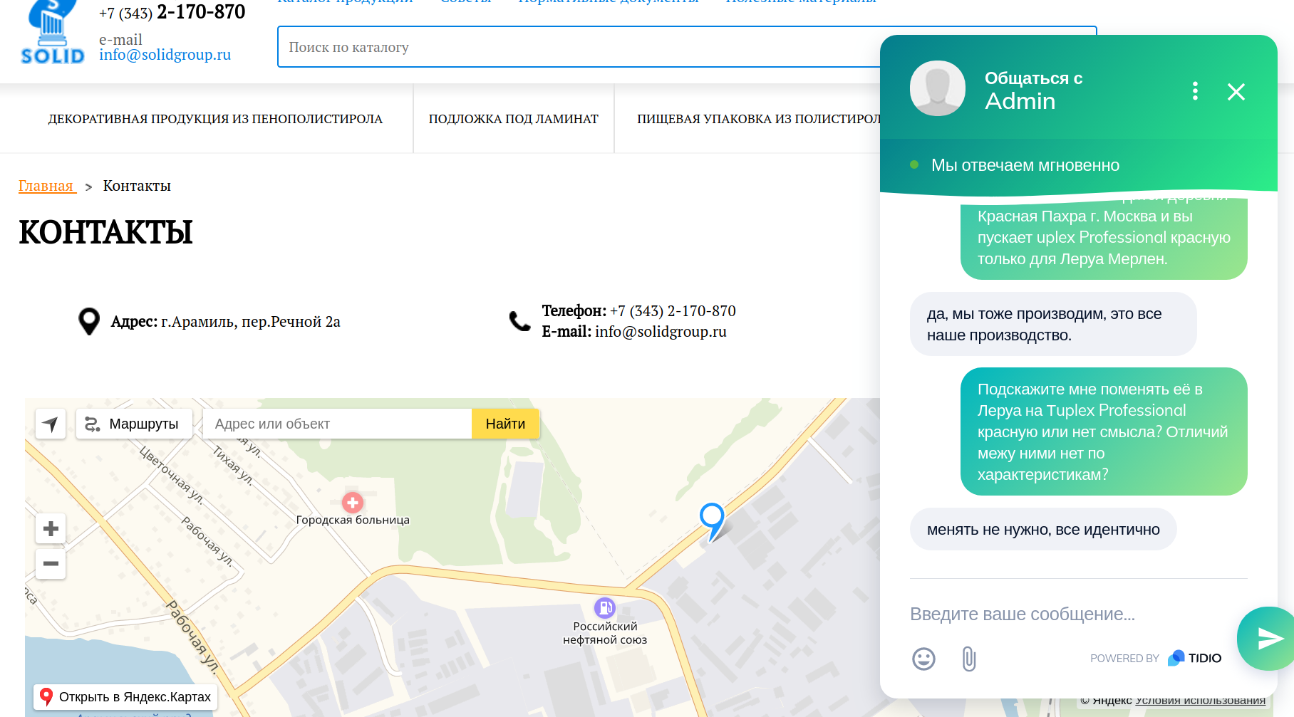1294x717 pixels.
Task: Open Пищевая упаковка из полистирола menu item
Action: point(758,119)
